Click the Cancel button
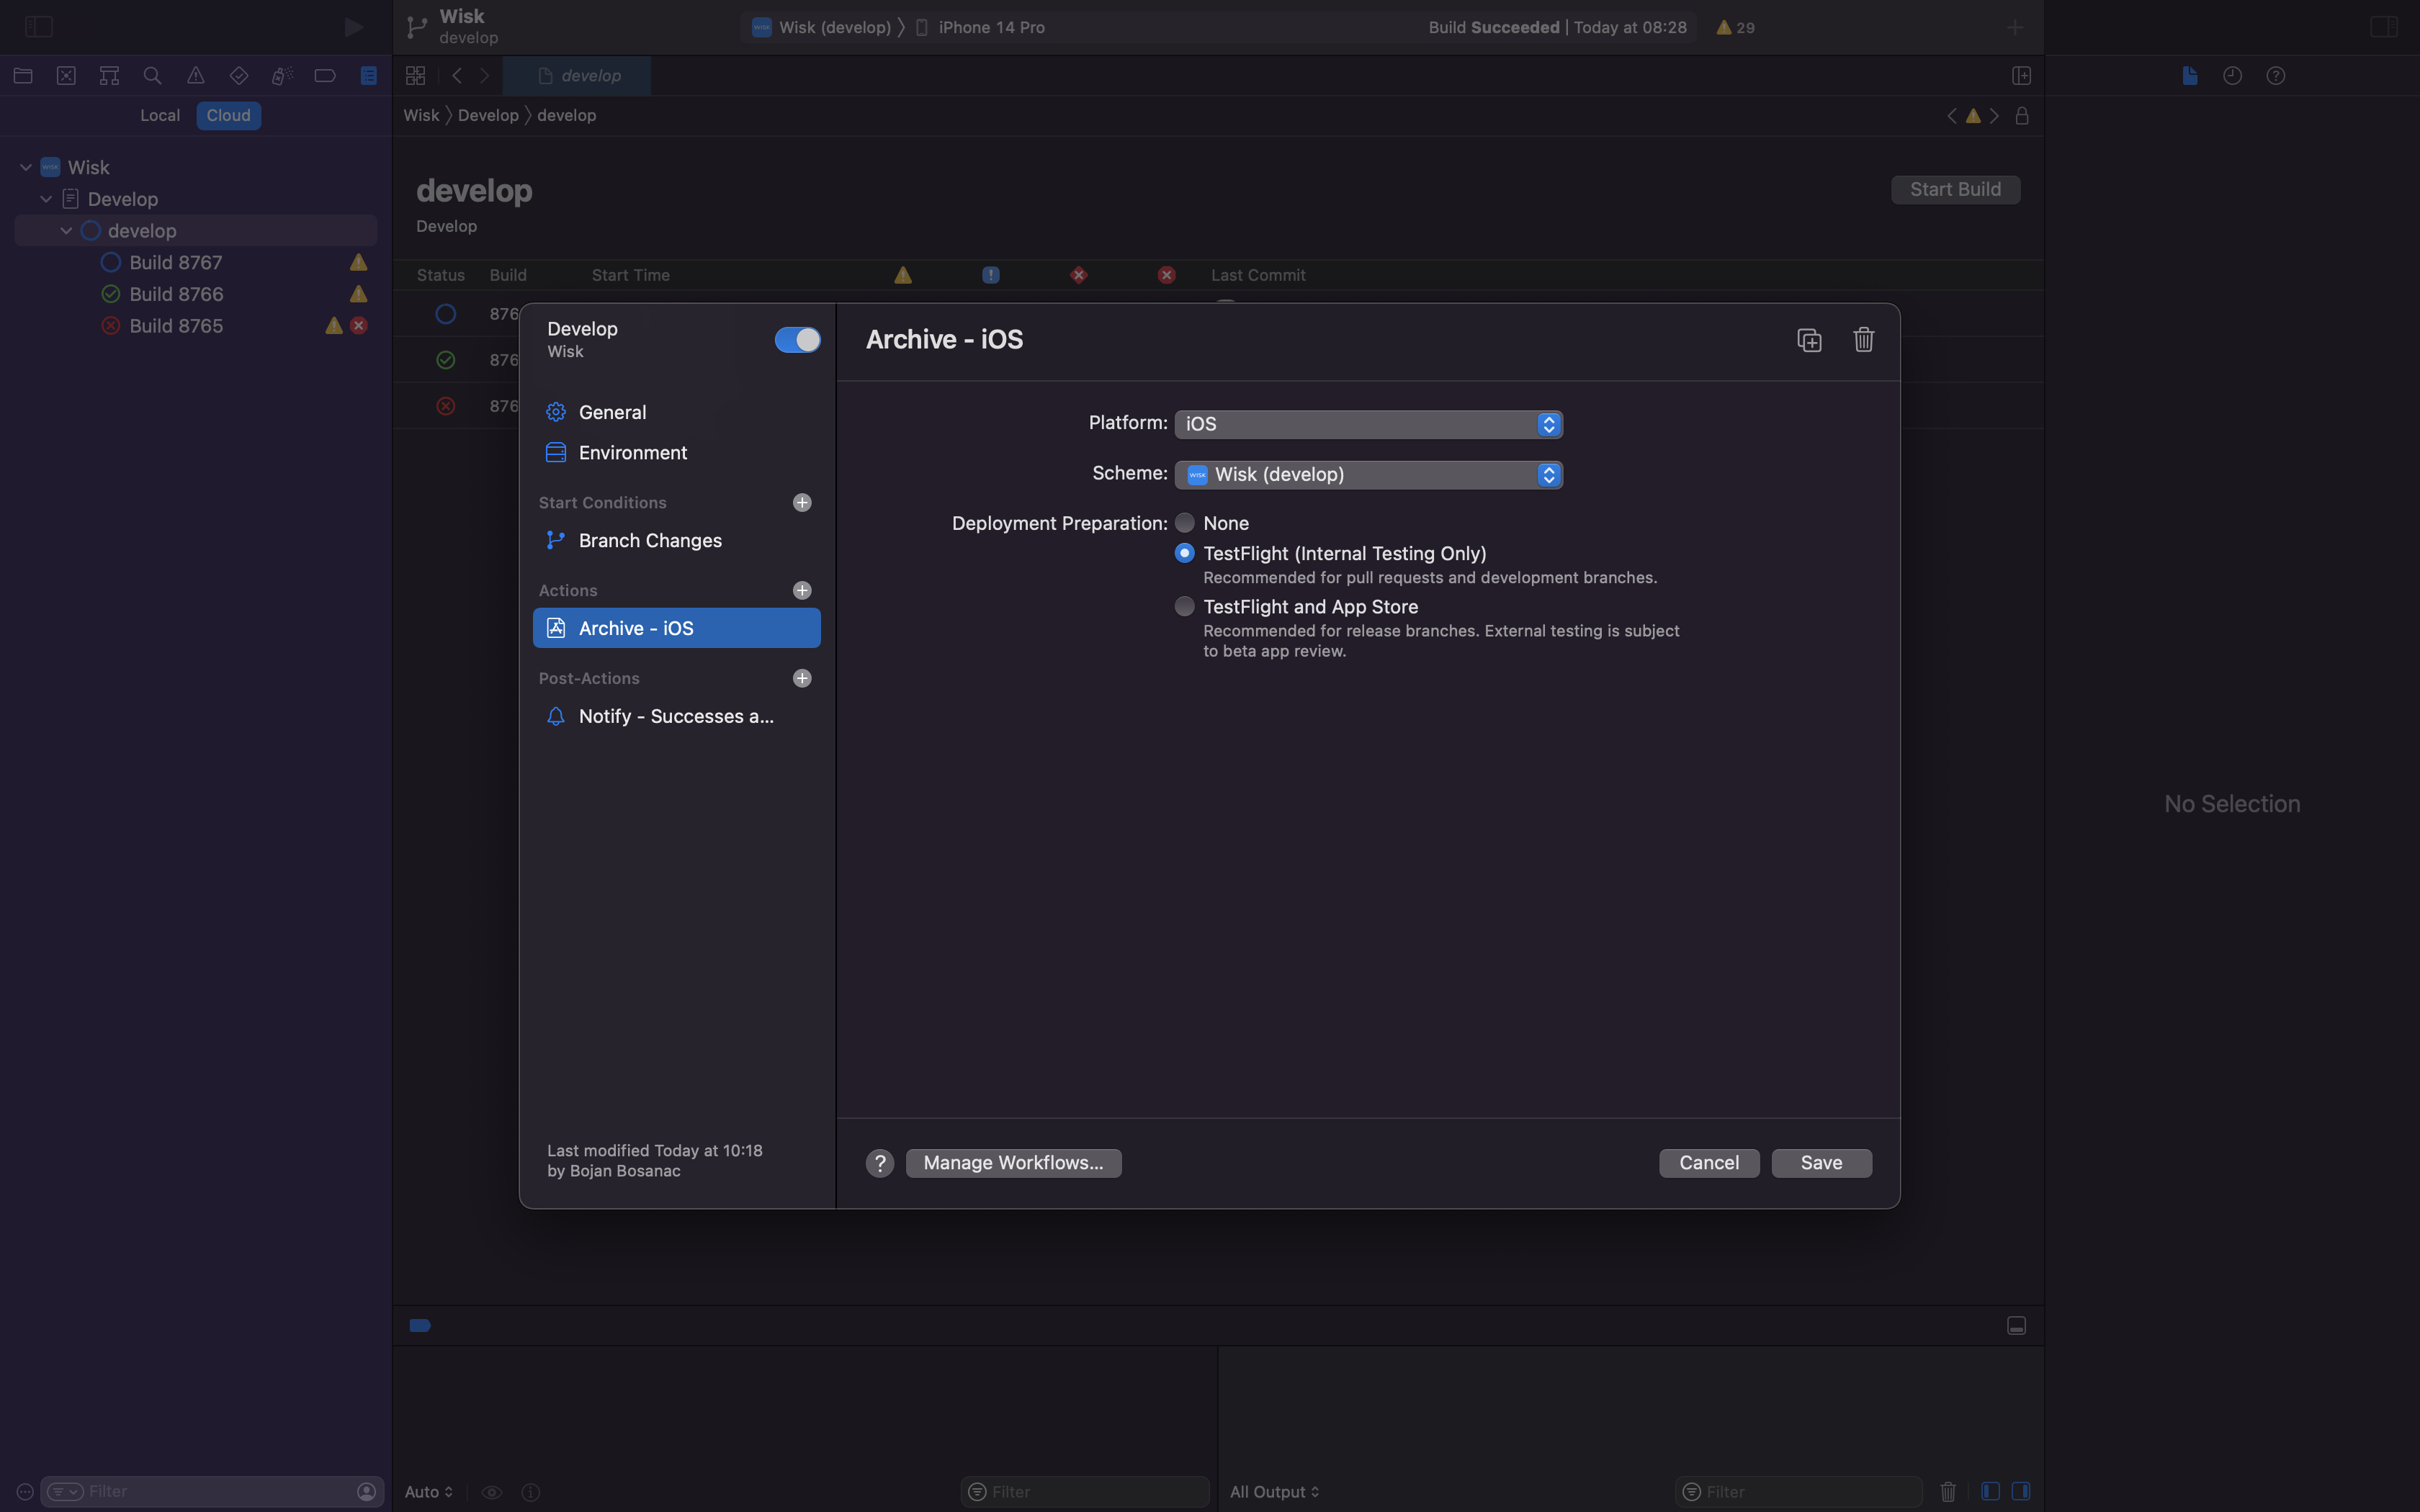Image resolution: width=2420 pixels, height=1512 pixels. pos(1709,1163)
